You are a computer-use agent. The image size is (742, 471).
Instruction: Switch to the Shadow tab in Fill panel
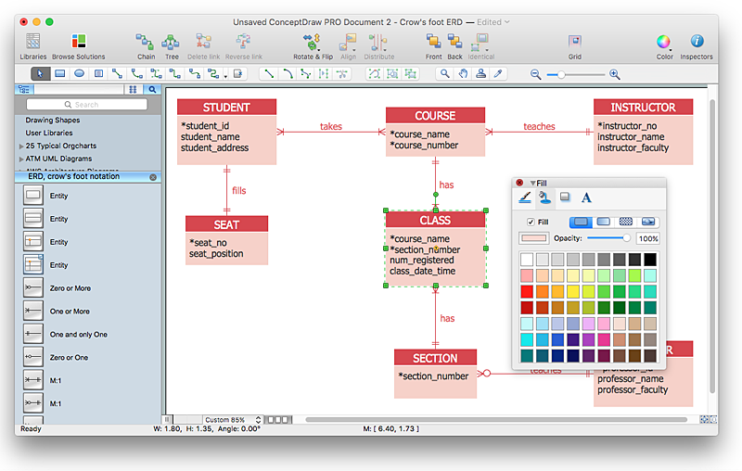(x=564, y=197)
